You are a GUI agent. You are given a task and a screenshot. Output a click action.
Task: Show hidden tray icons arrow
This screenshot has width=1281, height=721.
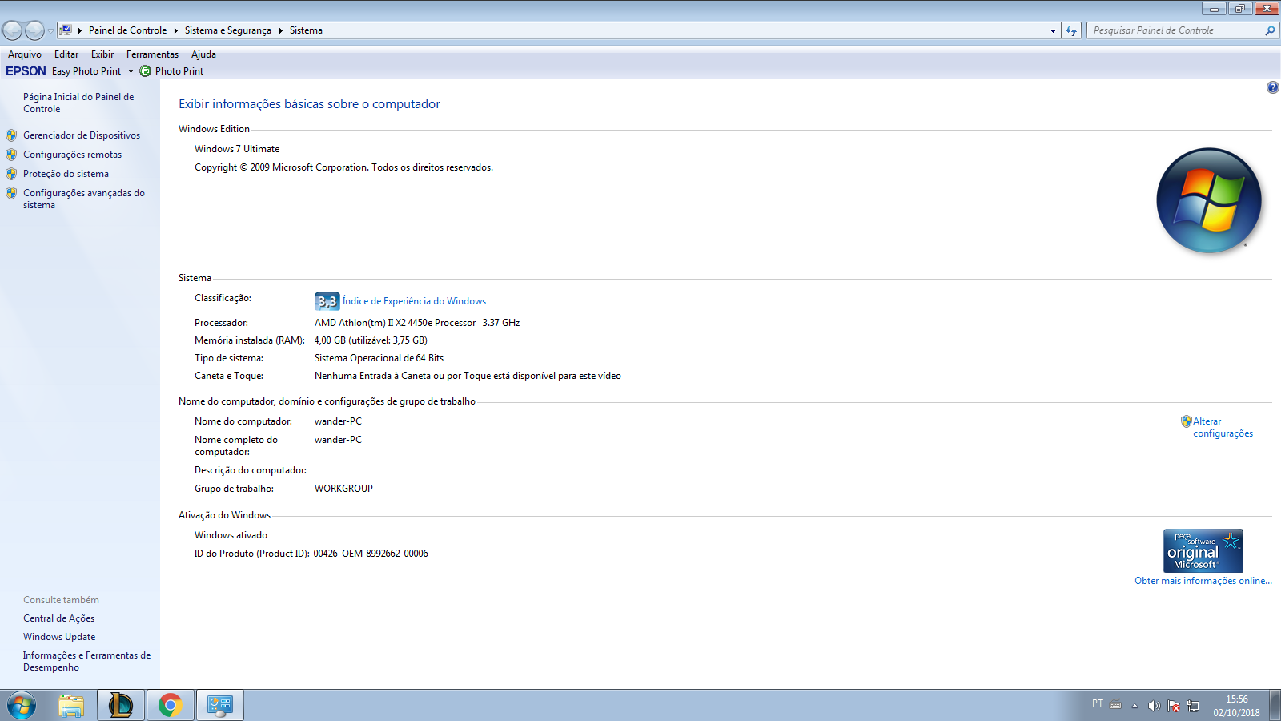[1134, 706]
